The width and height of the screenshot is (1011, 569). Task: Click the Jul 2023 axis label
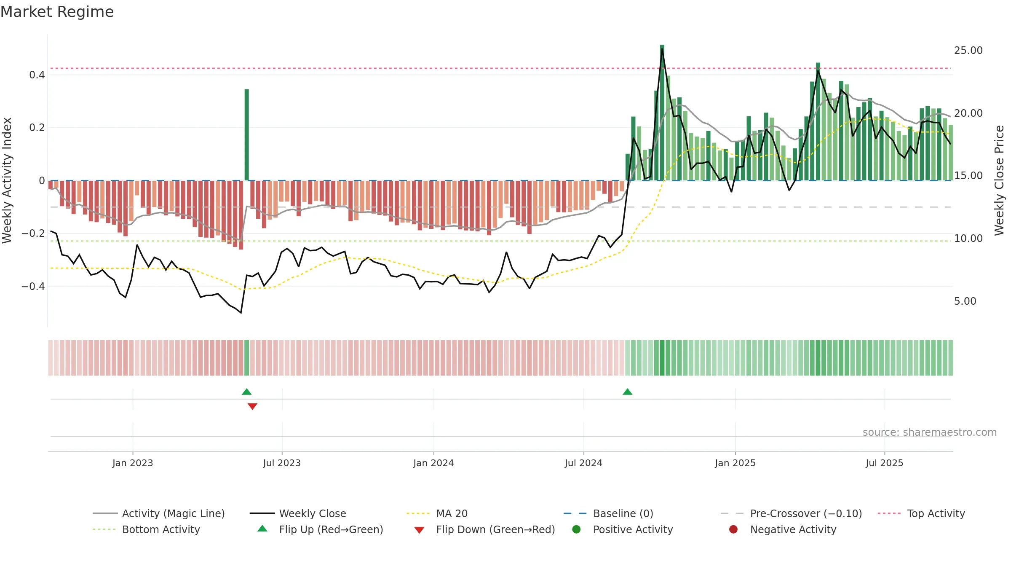(282, 463)
